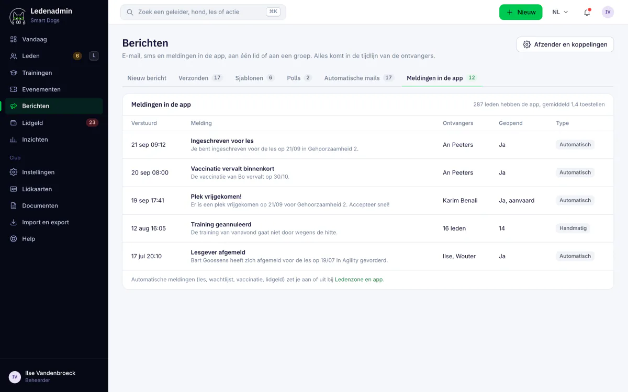Open Inzichten from the sidebar
This screenshot has height=392, width=628.
tap(54, 140)
